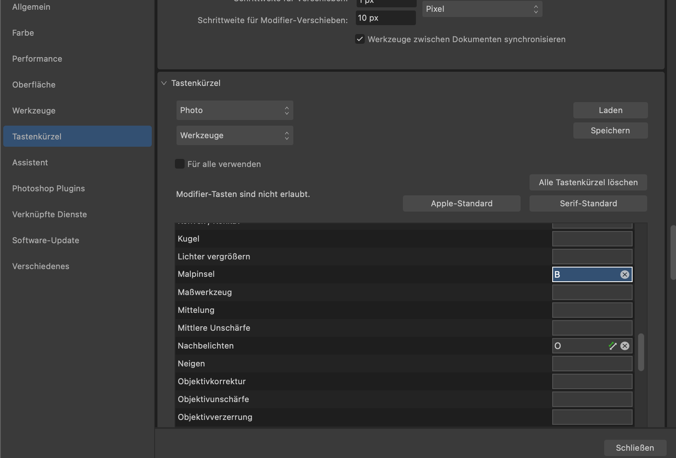Click the Objektivverzerrung shortcut field
Viewport: 676px width, 458px height.
[592, 417]
